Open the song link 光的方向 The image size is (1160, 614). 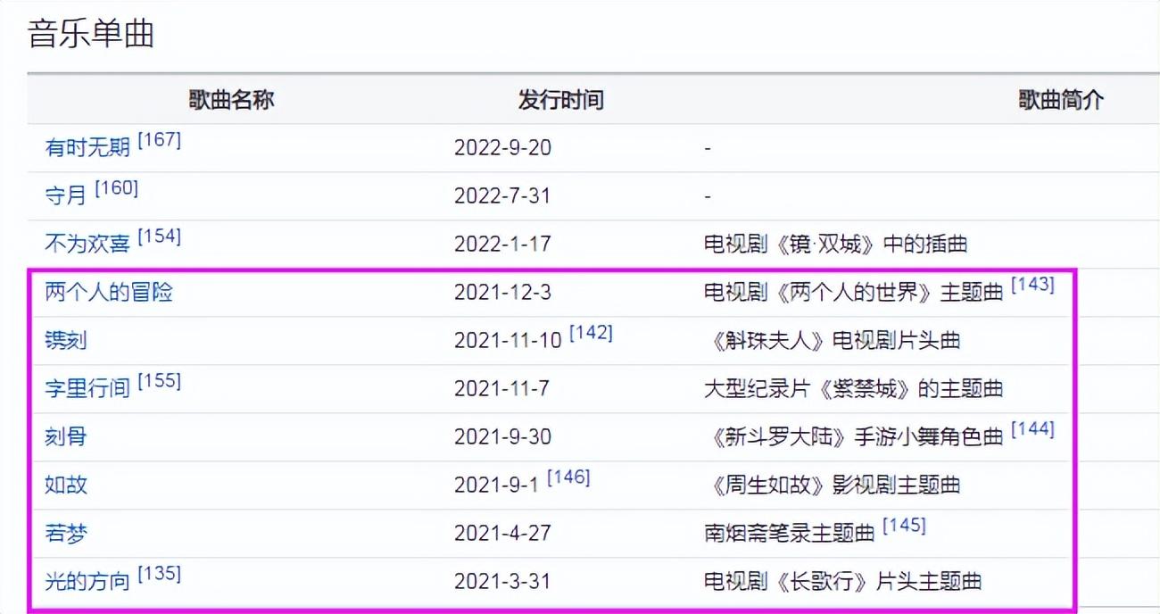click(x=87, y=582)
